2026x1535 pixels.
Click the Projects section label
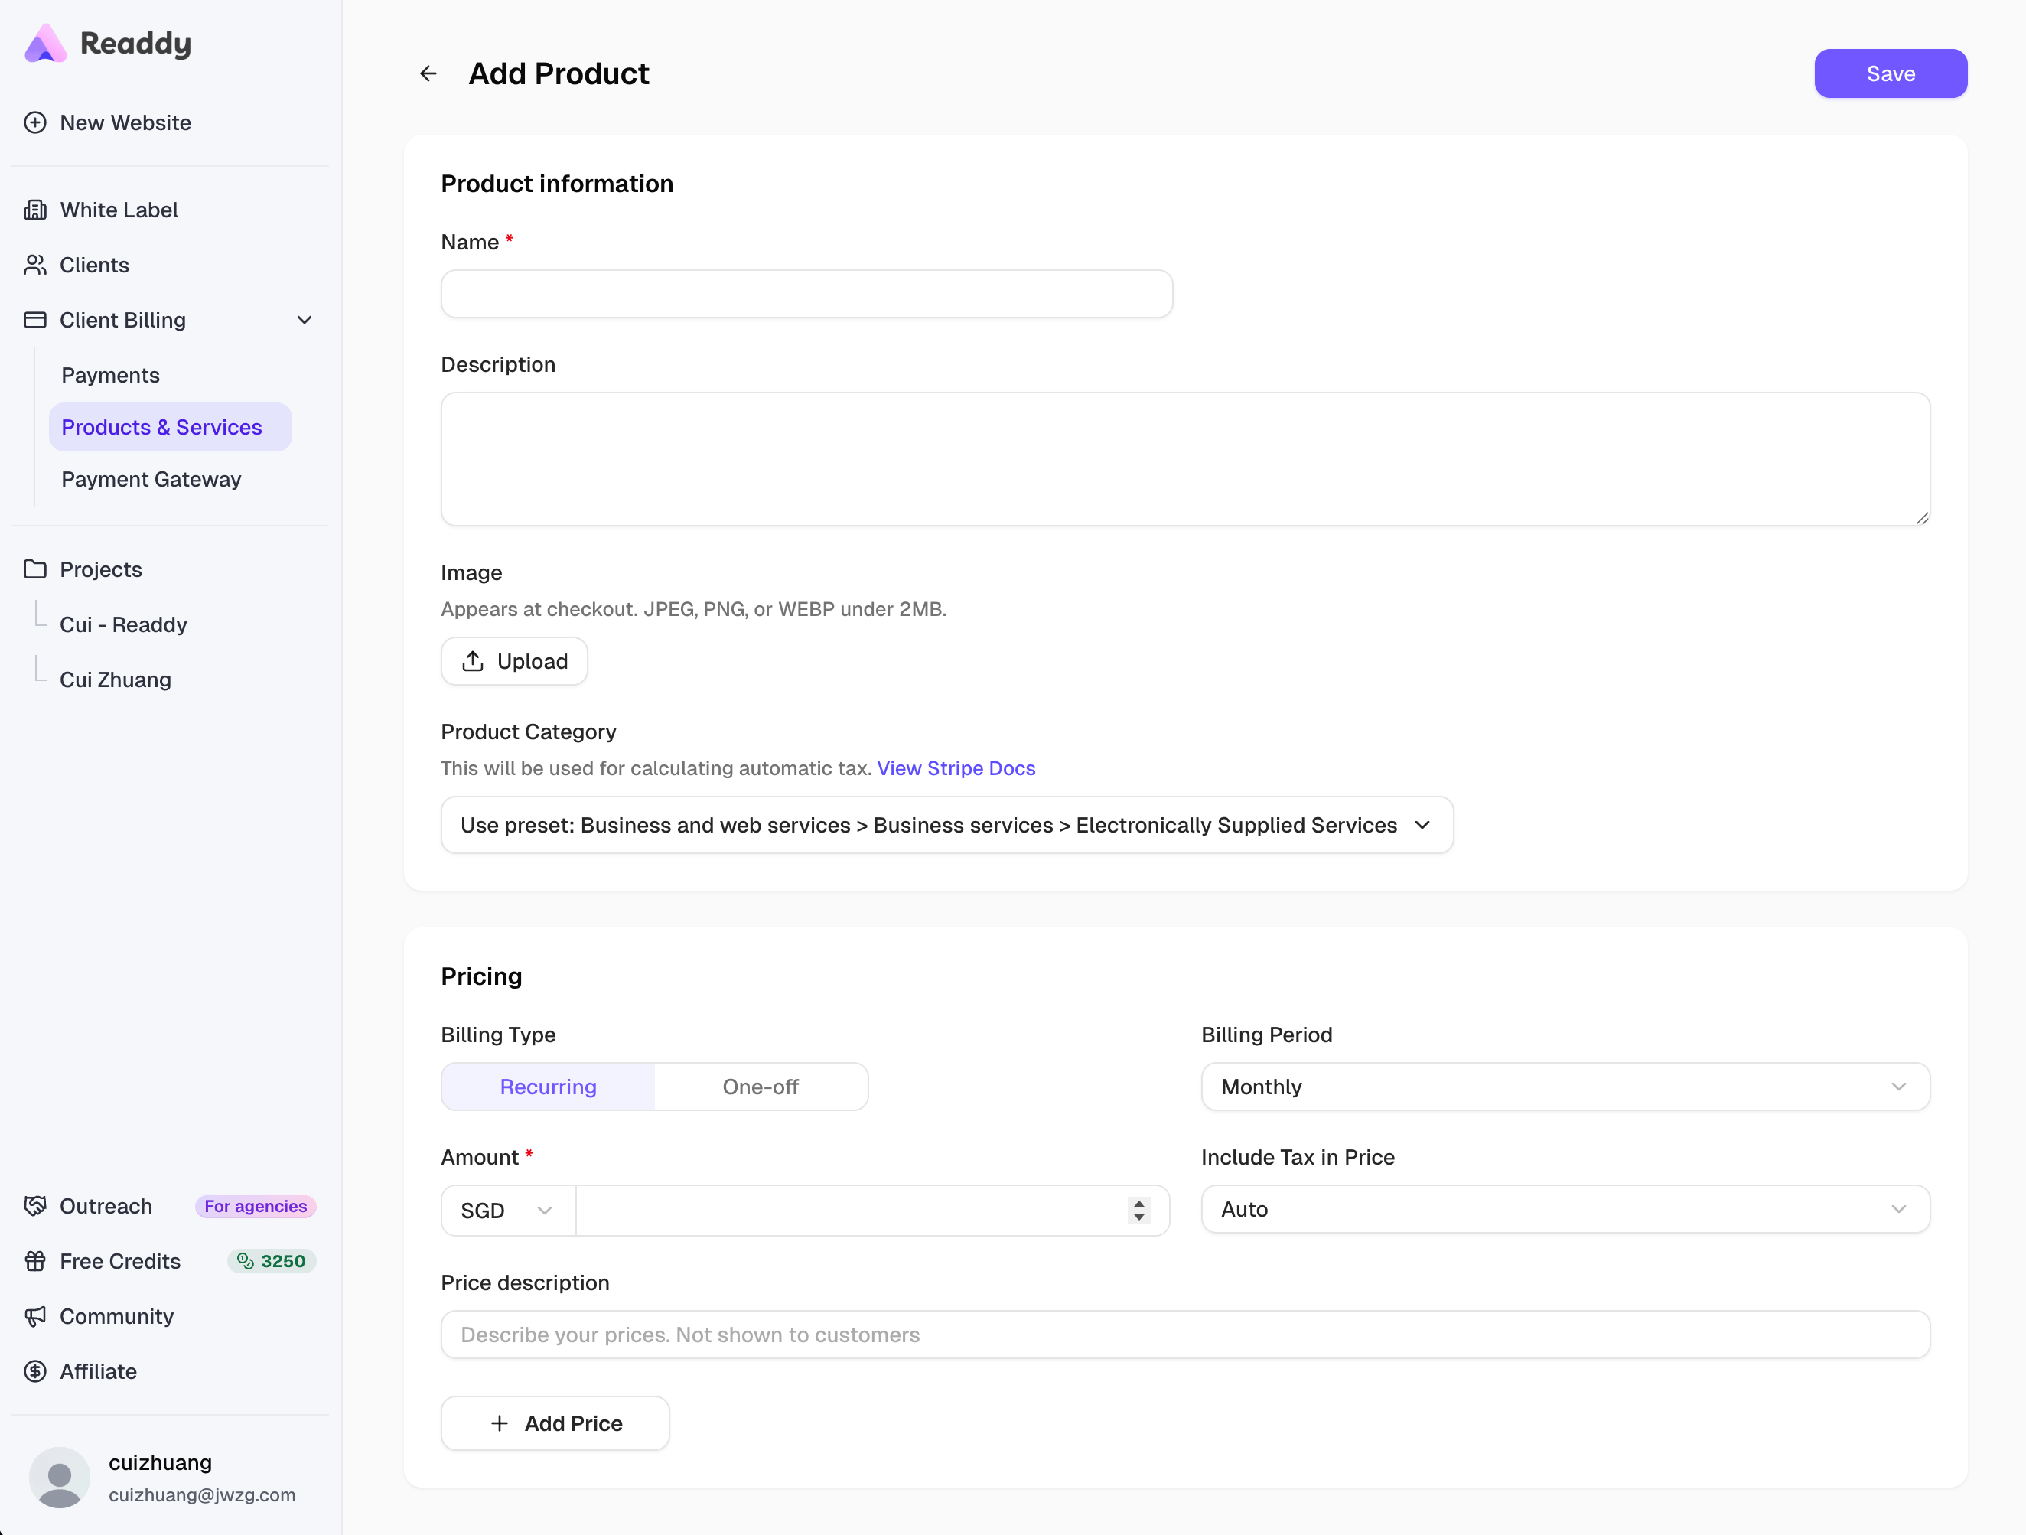[x=101, y=569]
